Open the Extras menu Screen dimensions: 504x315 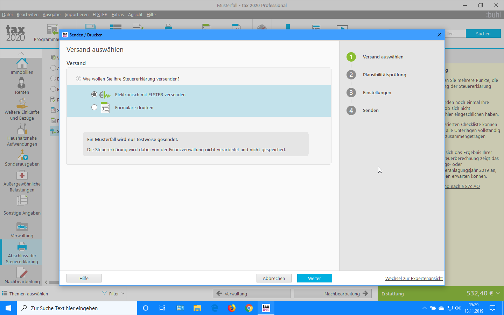118,15
